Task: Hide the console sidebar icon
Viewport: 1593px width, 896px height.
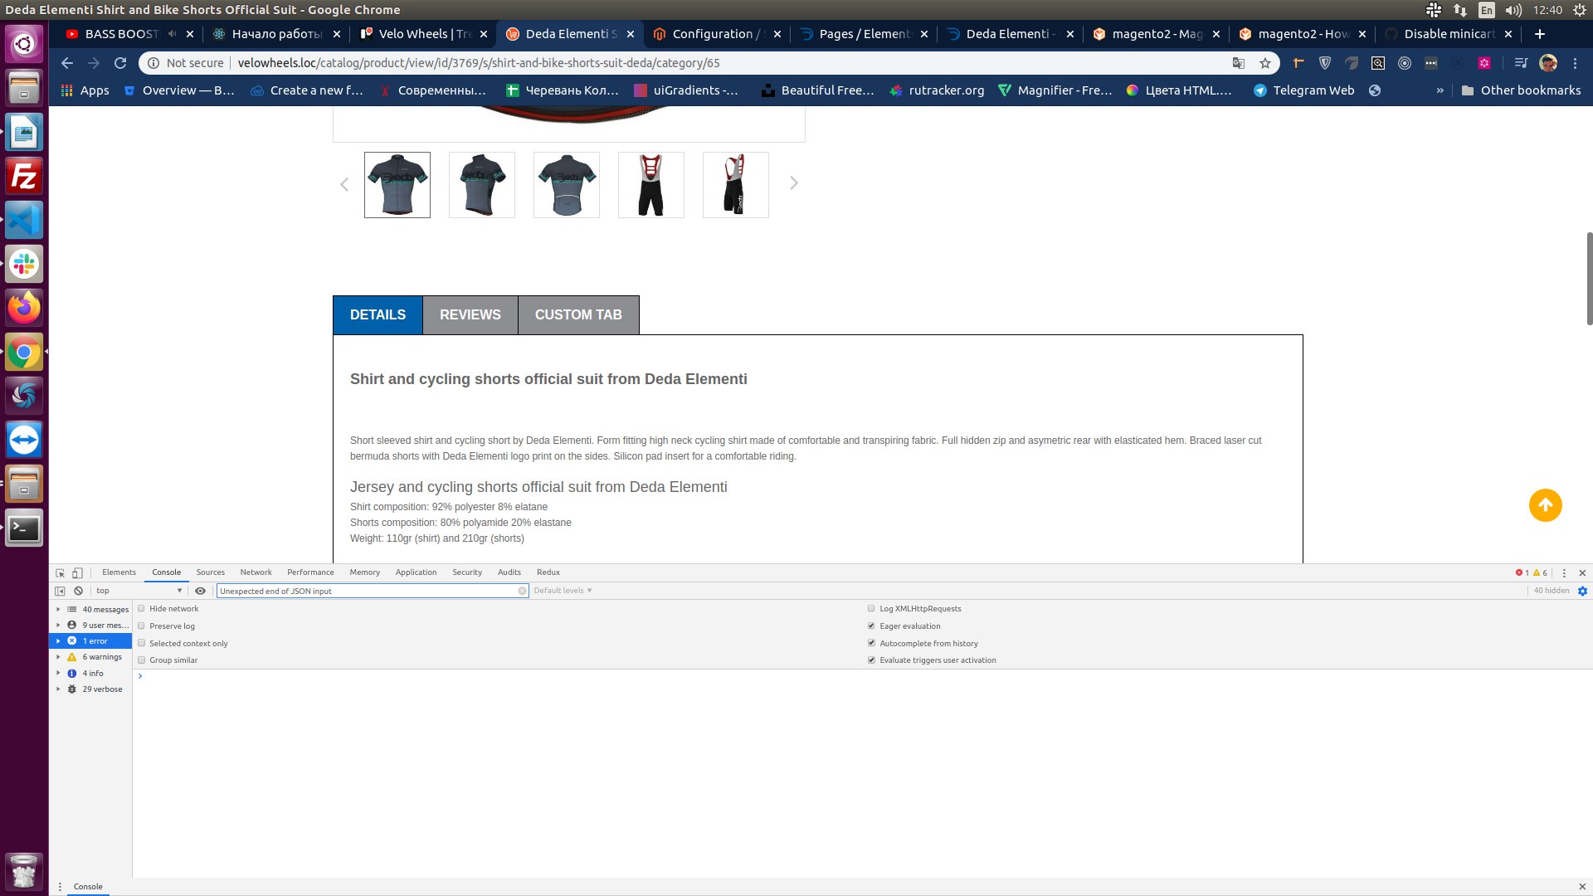Action: (x=60, y=591)
